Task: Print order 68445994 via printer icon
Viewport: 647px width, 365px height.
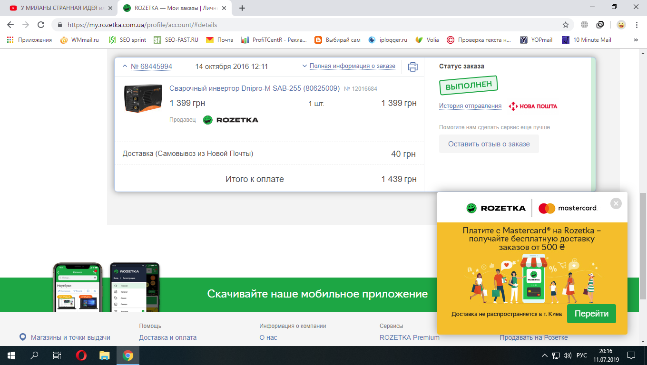Action: tap(413, 67)
